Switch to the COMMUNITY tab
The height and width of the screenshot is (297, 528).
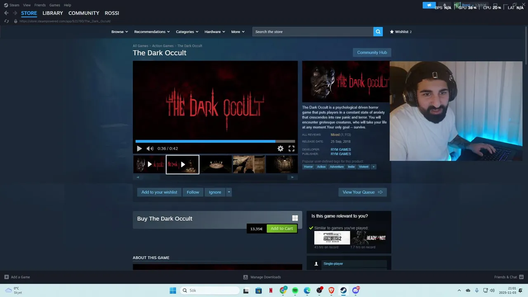coord(84,13)
